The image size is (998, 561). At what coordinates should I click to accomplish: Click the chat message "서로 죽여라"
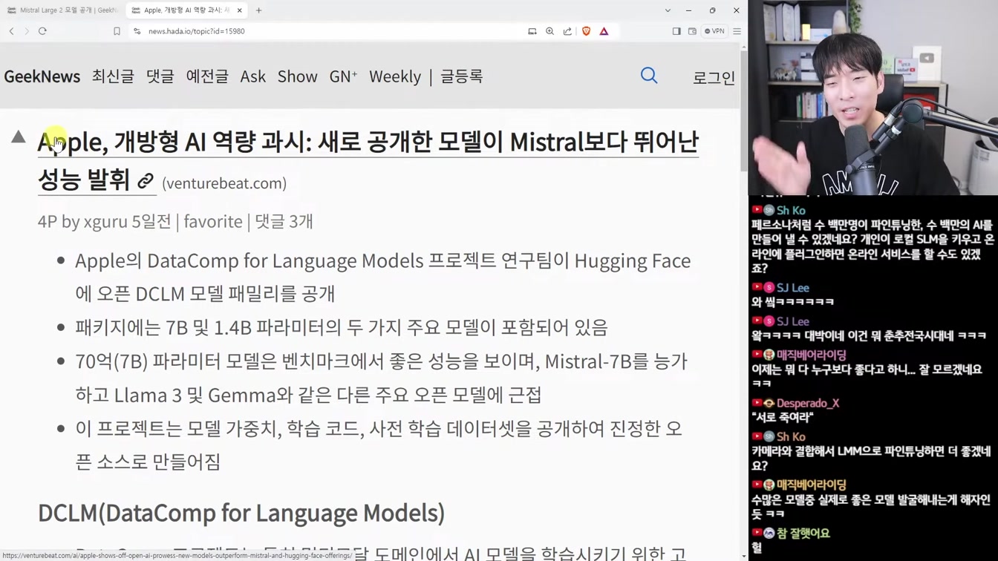[783, 418]
